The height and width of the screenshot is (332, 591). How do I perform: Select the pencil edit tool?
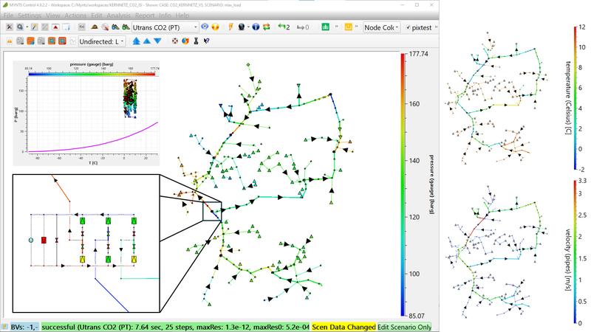tap(34, 27)
